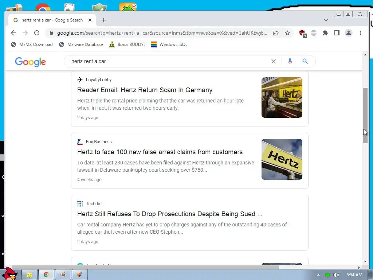Submit search with magnifying glass icon
The width and height of the screenshot is (373, 280).
305,61
